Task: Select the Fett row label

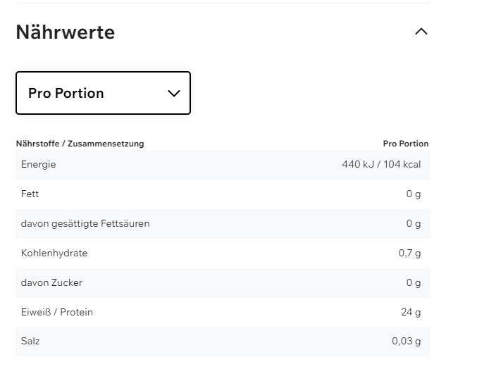Action: coord(30,194)
